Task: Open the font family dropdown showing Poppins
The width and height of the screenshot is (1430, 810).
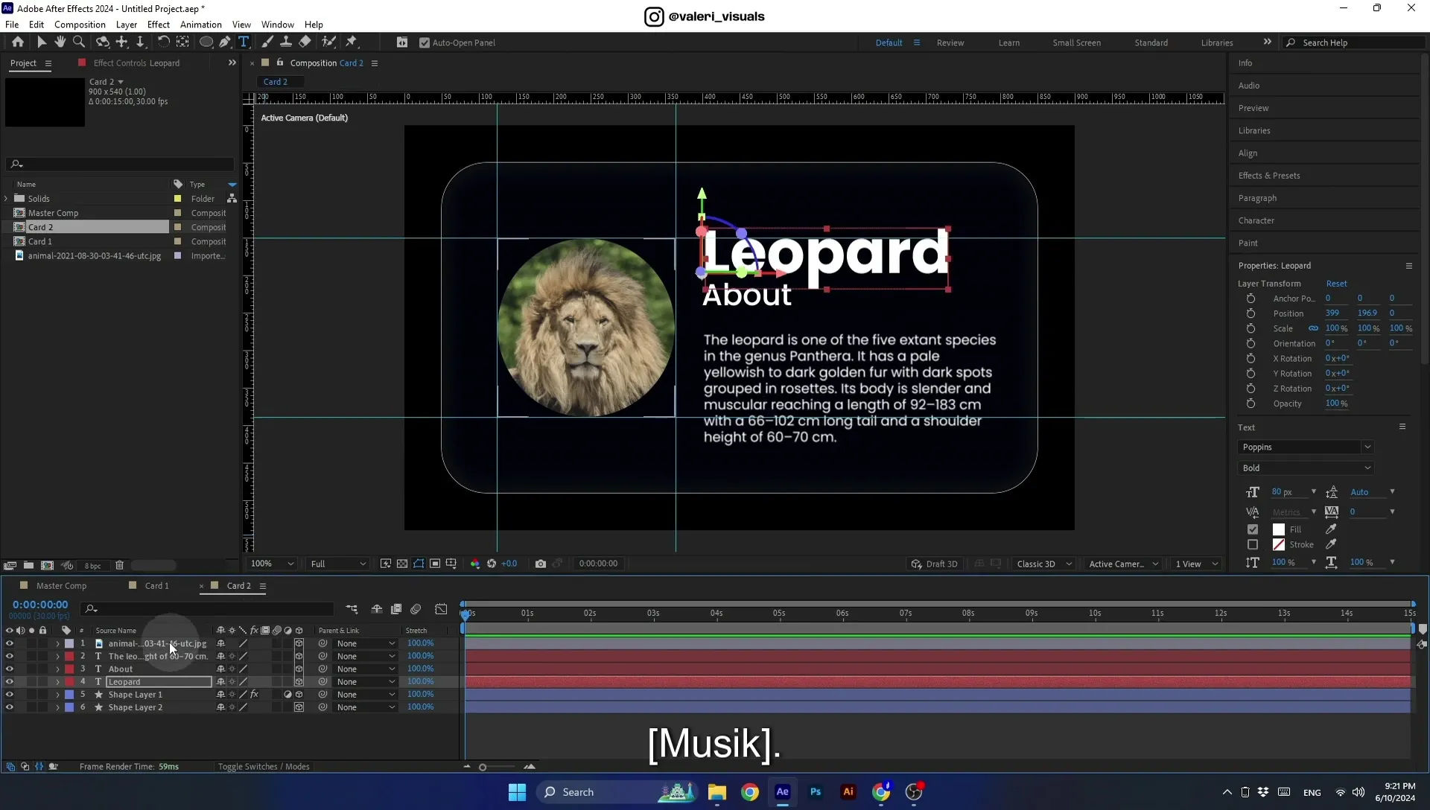Action: tap(1306, 447)
